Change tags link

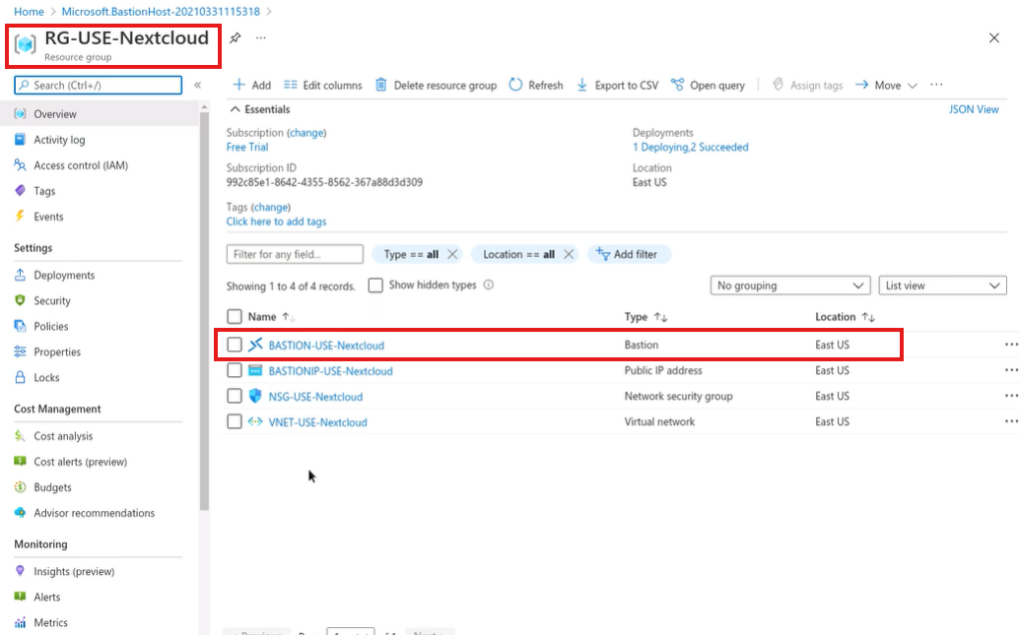coord(271,207)
